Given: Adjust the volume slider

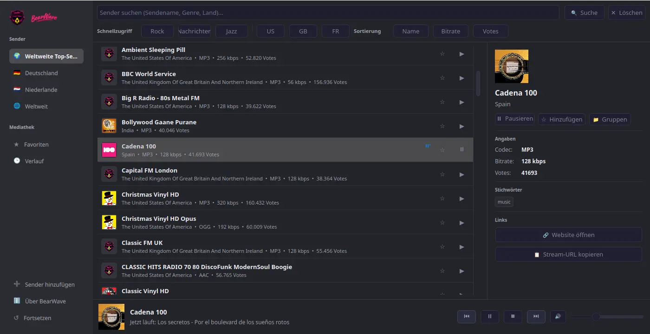Looking at the screenshot, I should 607,317.
